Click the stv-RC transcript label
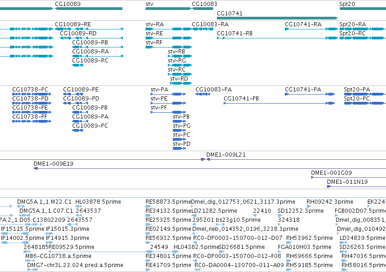This screenshot has height=272, width=386. [176, 70]
